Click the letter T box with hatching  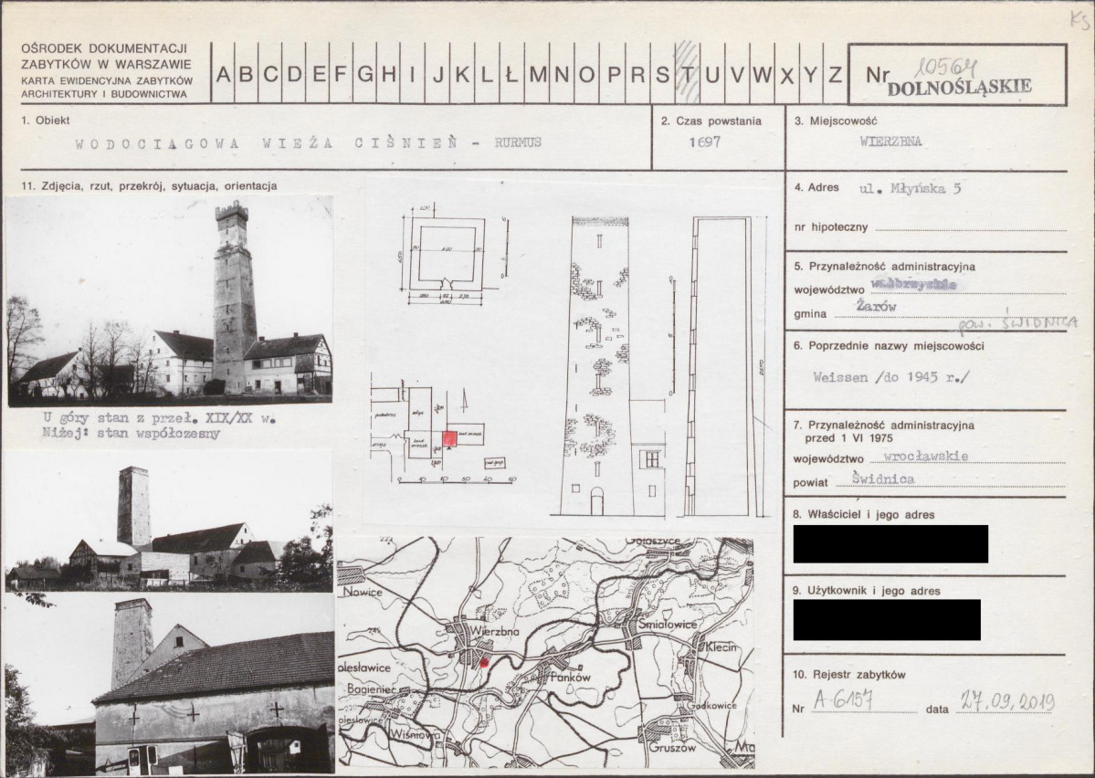tap(687, 73)
